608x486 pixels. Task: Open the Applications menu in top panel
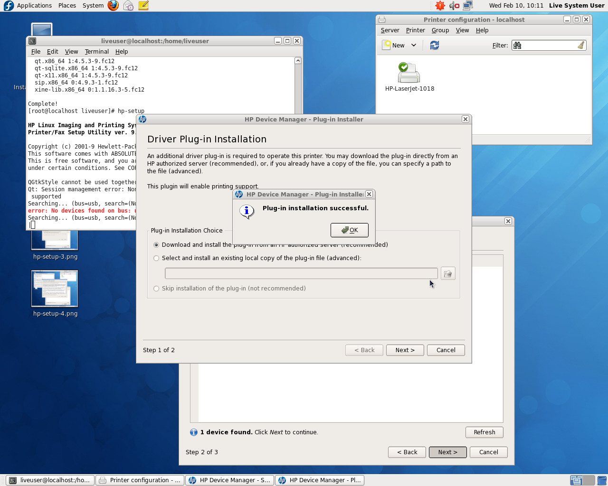click(x=34, y=6)
